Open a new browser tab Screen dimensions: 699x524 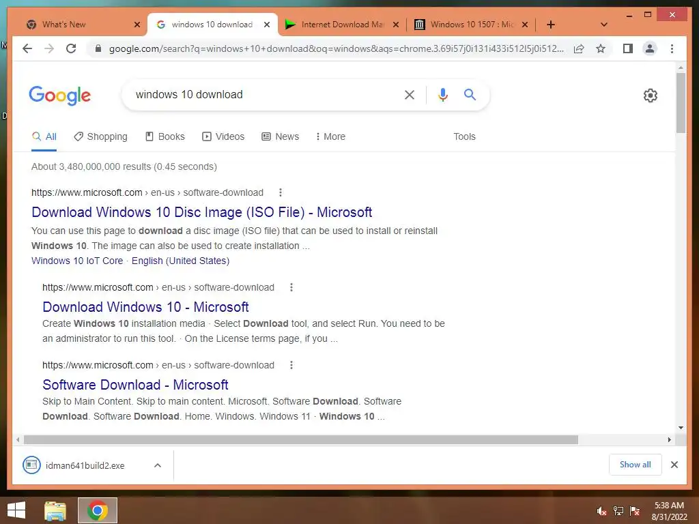point(551,25)
